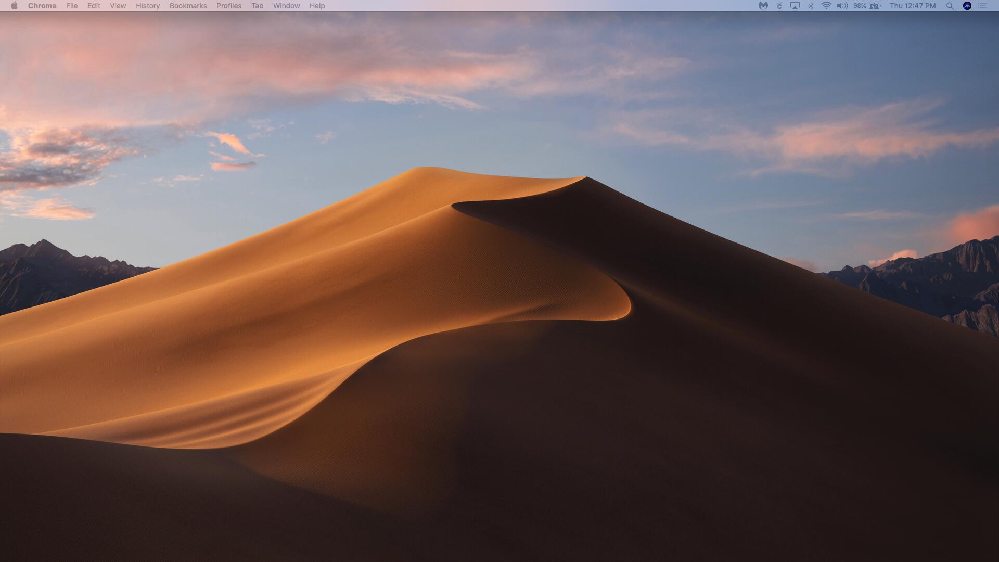Open the Profiles menu
This screenshot has width=999, height=562.
click(x=229, y=6)
